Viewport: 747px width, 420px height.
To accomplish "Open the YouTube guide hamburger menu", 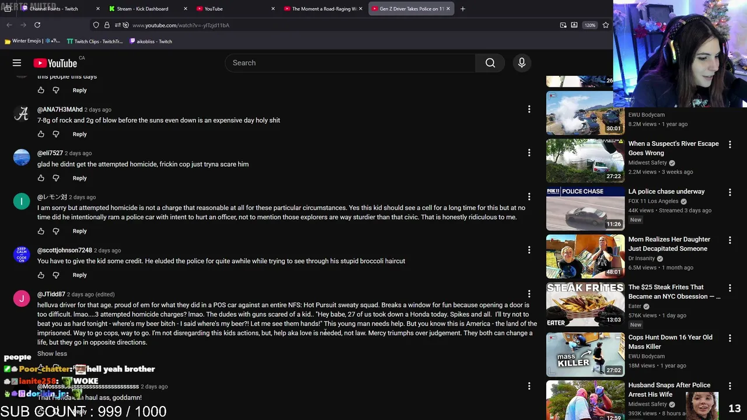I will 17,63.
